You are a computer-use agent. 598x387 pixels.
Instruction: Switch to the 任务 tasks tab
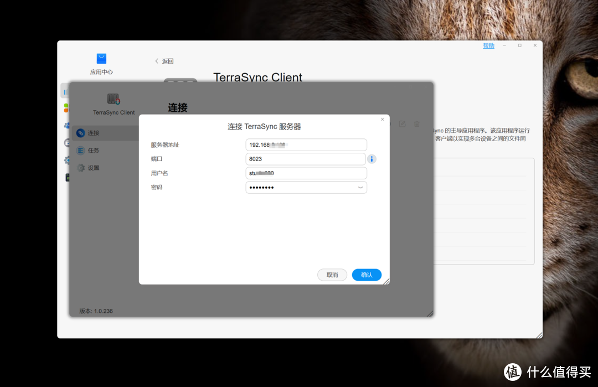click(93, 150)
